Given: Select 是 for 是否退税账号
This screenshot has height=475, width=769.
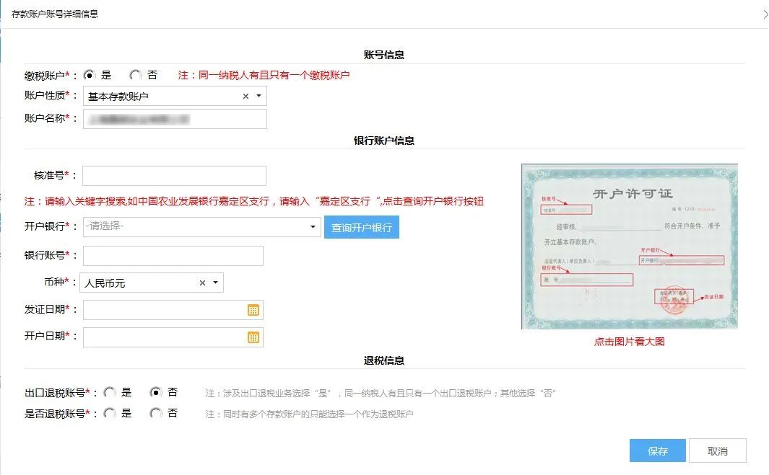Looking at the screenshot, I should point(110,414).
